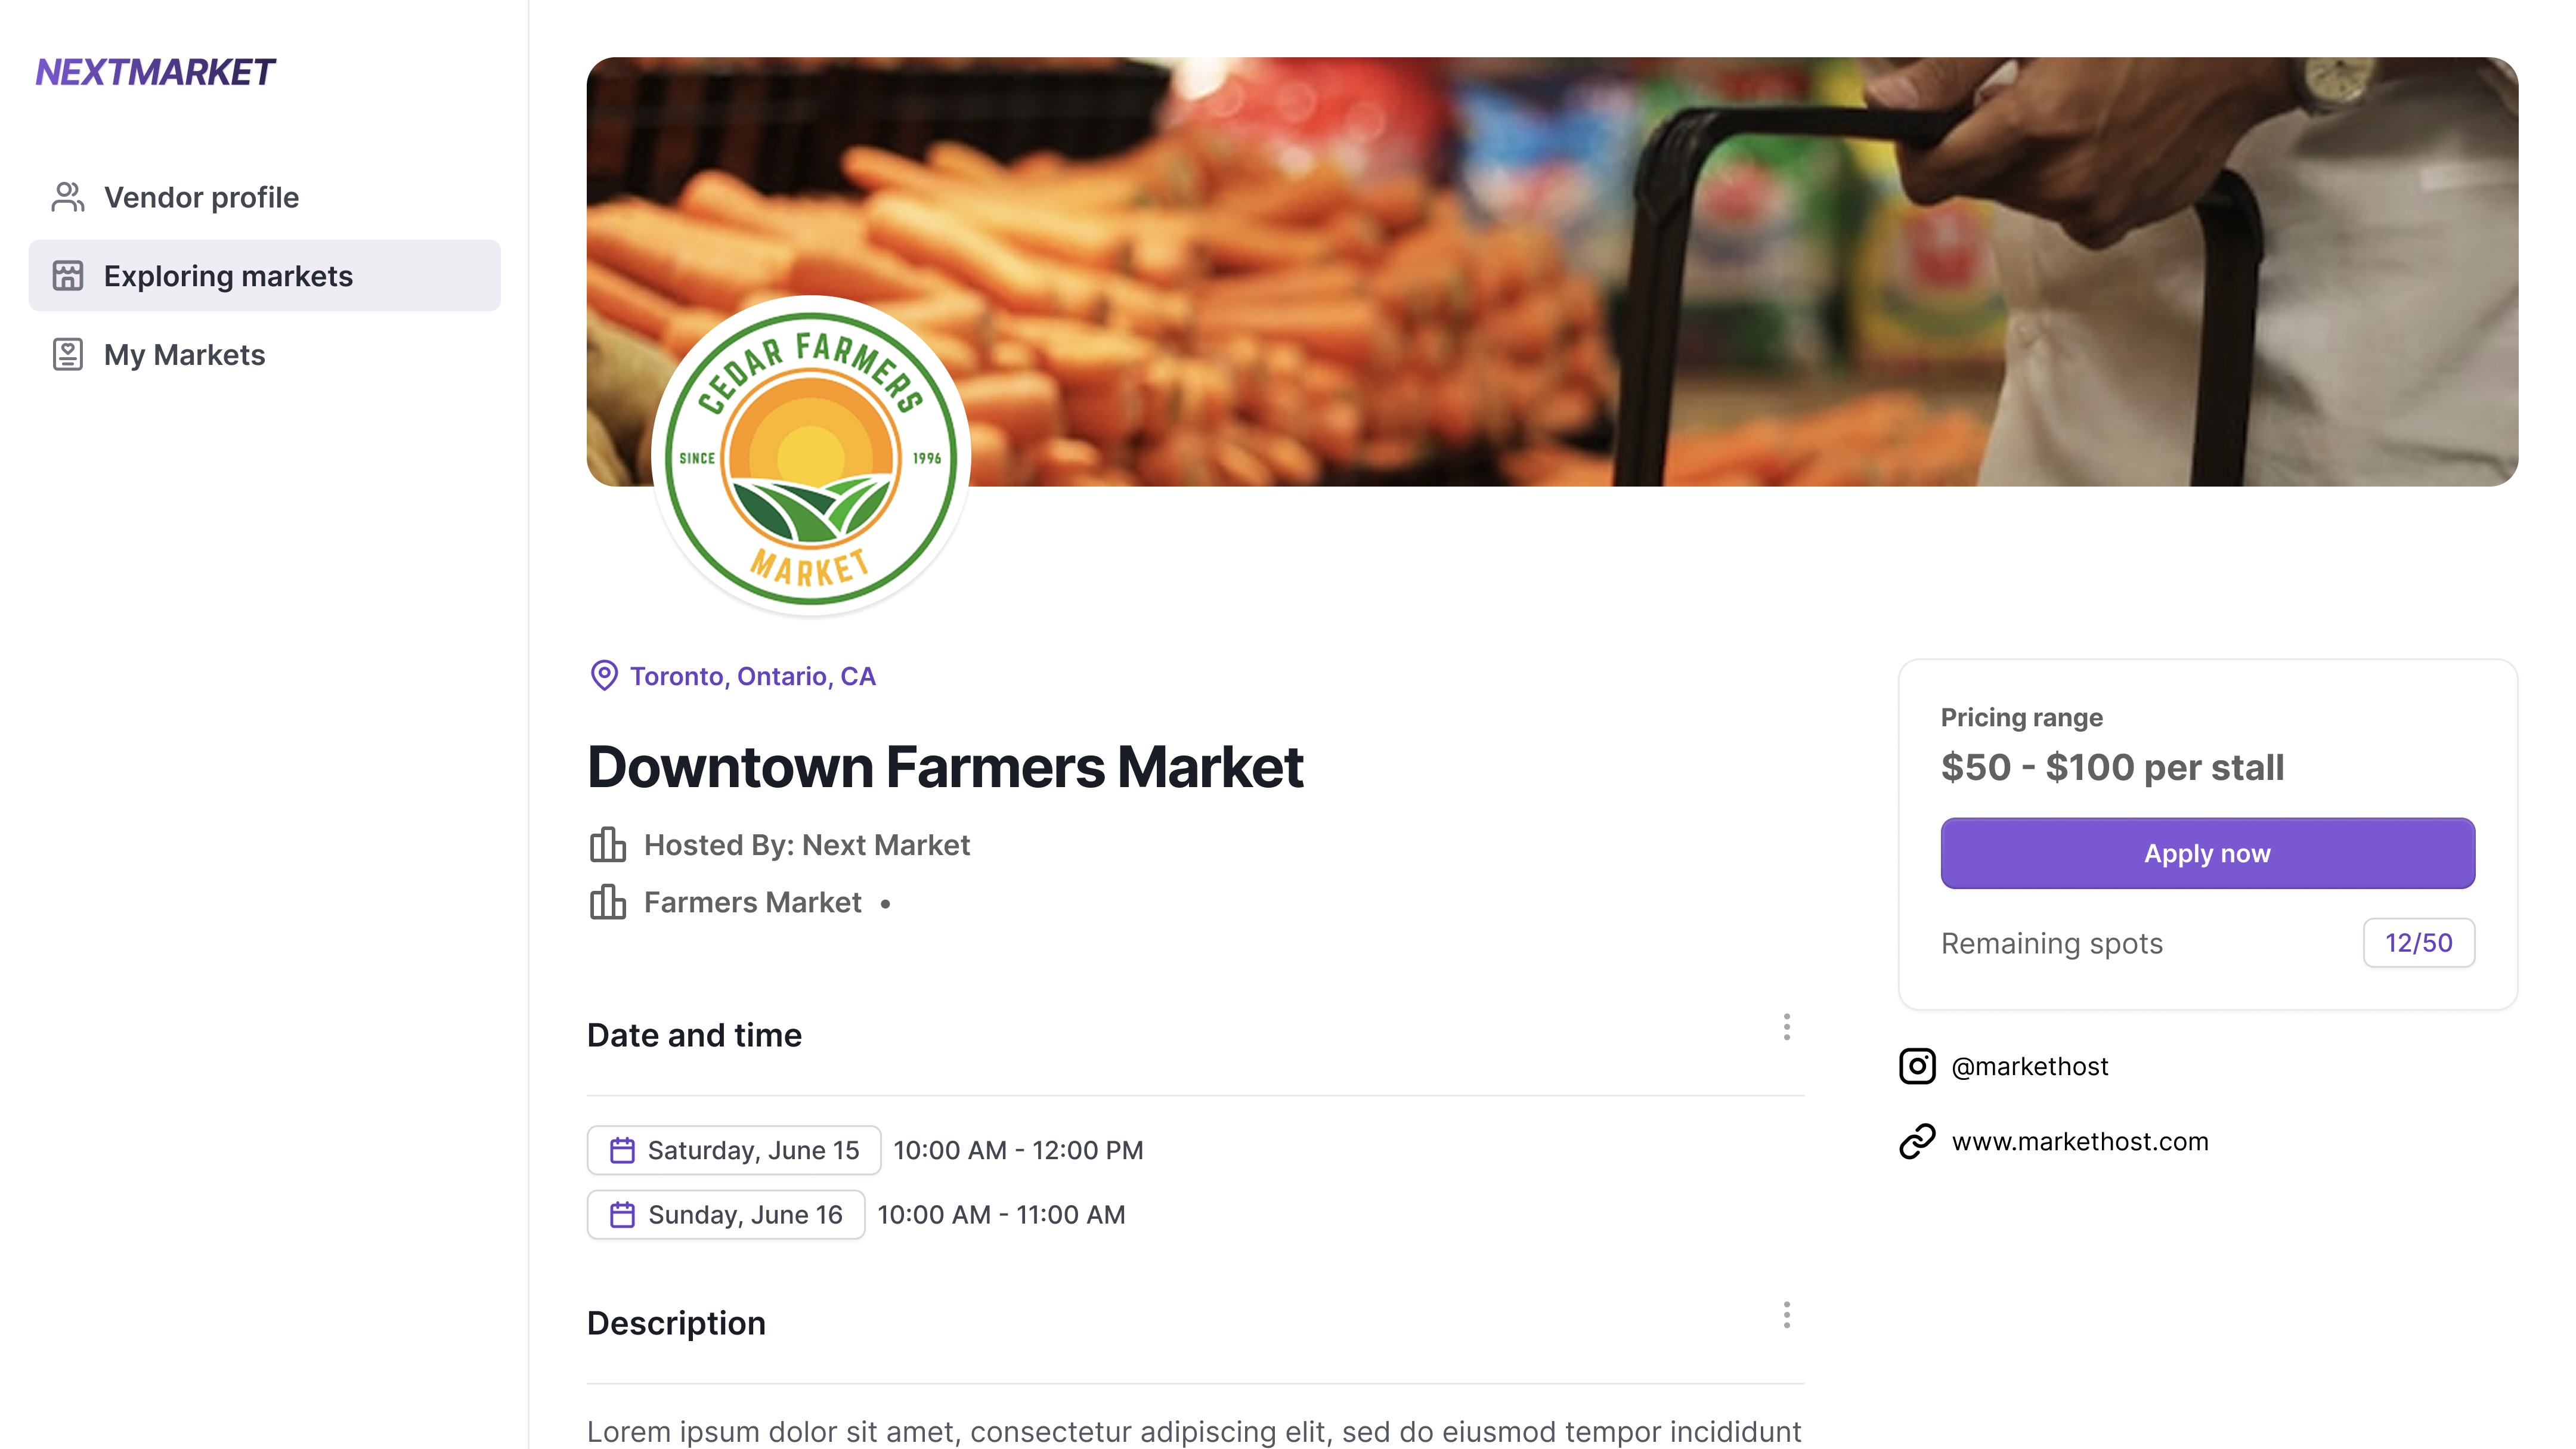The image size is (2576, 1449).
Task: Open the Toronto, Ontario, CA location link
Action: coord(751,675)
